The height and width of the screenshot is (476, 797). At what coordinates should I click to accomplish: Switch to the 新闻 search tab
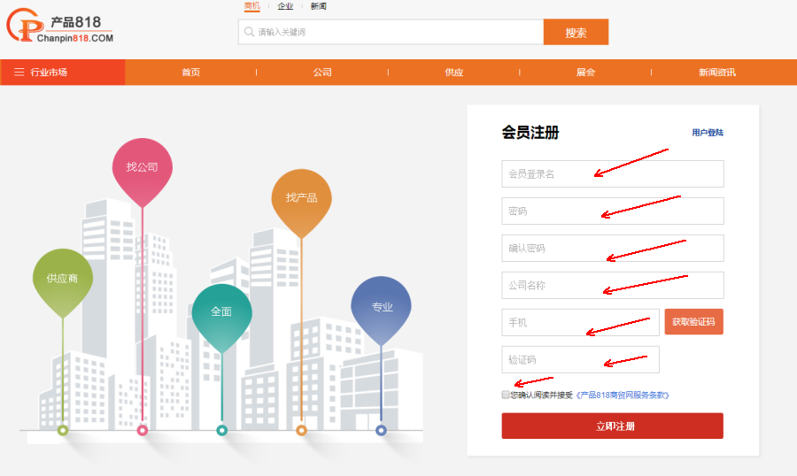[x=319, y=6]
